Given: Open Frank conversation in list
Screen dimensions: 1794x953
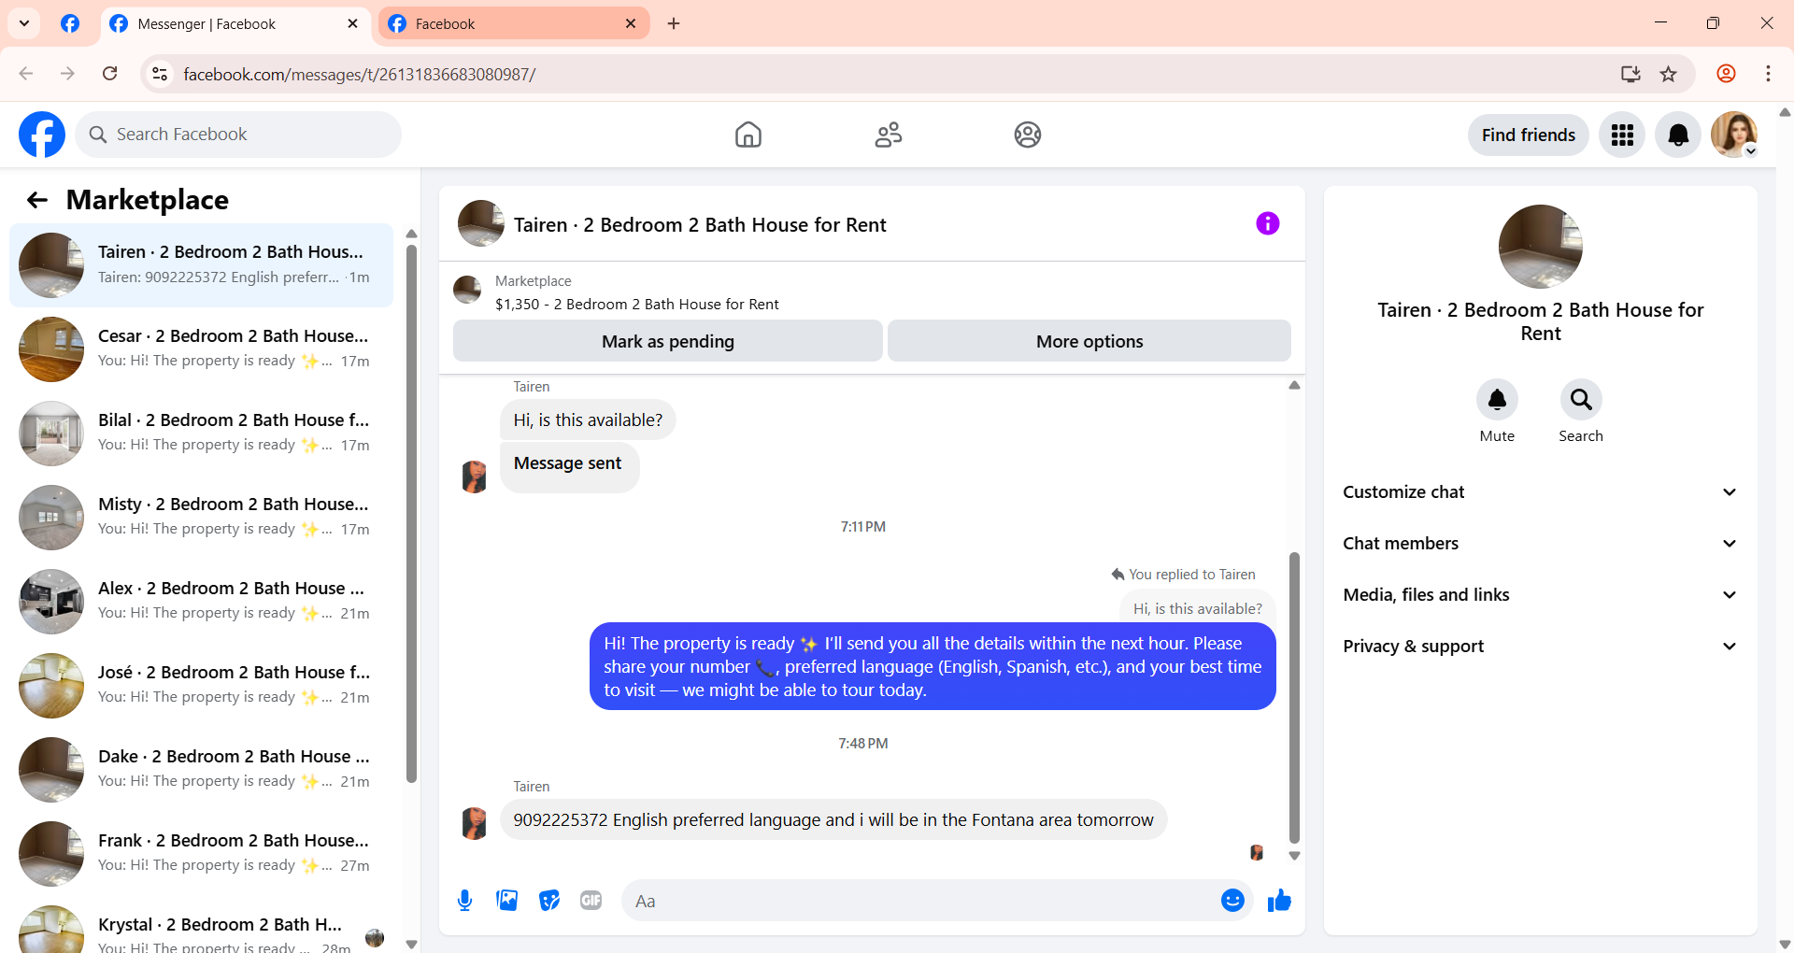Looking at the screenshot, I should coord(201,854).
